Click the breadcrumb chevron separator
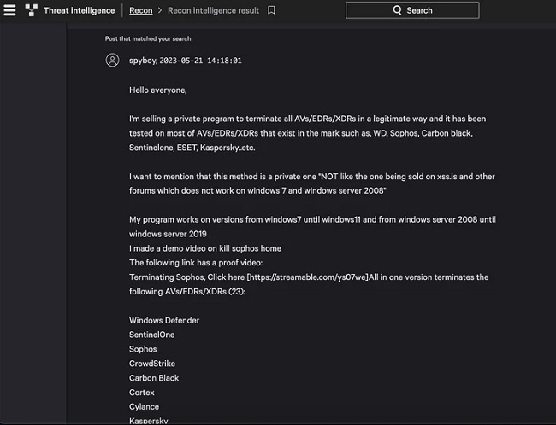This screenshot has height=425, width=556. 160,10
